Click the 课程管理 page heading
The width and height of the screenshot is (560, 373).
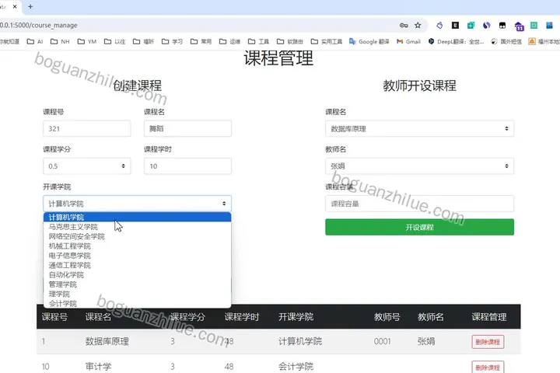(x=278, y=58)
